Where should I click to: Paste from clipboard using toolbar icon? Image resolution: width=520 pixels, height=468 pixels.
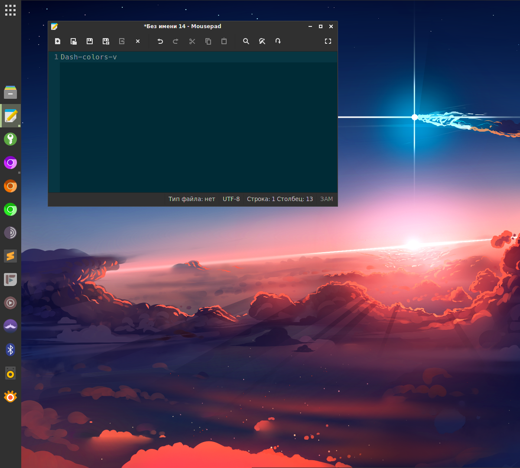point(224,41)
